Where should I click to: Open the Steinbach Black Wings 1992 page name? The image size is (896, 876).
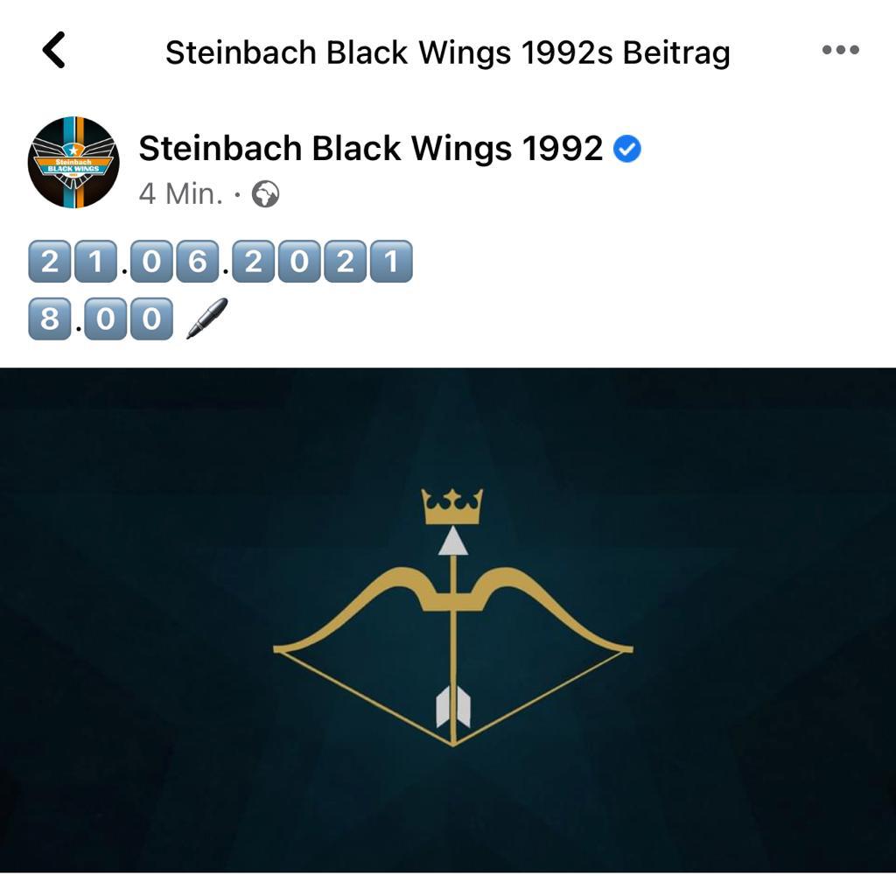pyautogui.click(x=370, y=148)
